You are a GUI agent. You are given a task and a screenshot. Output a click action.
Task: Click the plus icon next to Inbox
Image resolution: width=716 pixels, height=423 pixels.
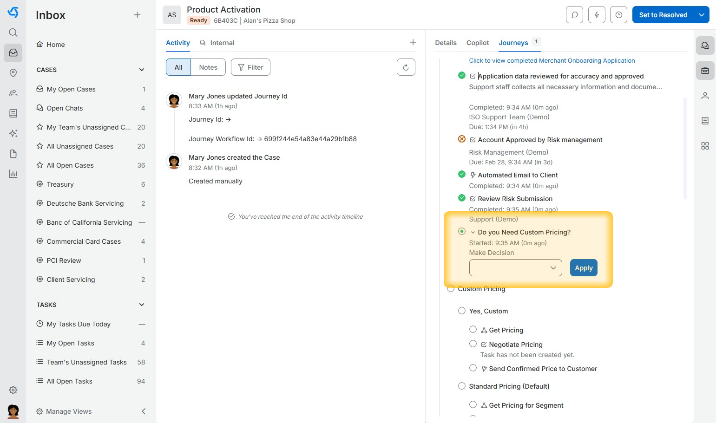click(137, 15)
